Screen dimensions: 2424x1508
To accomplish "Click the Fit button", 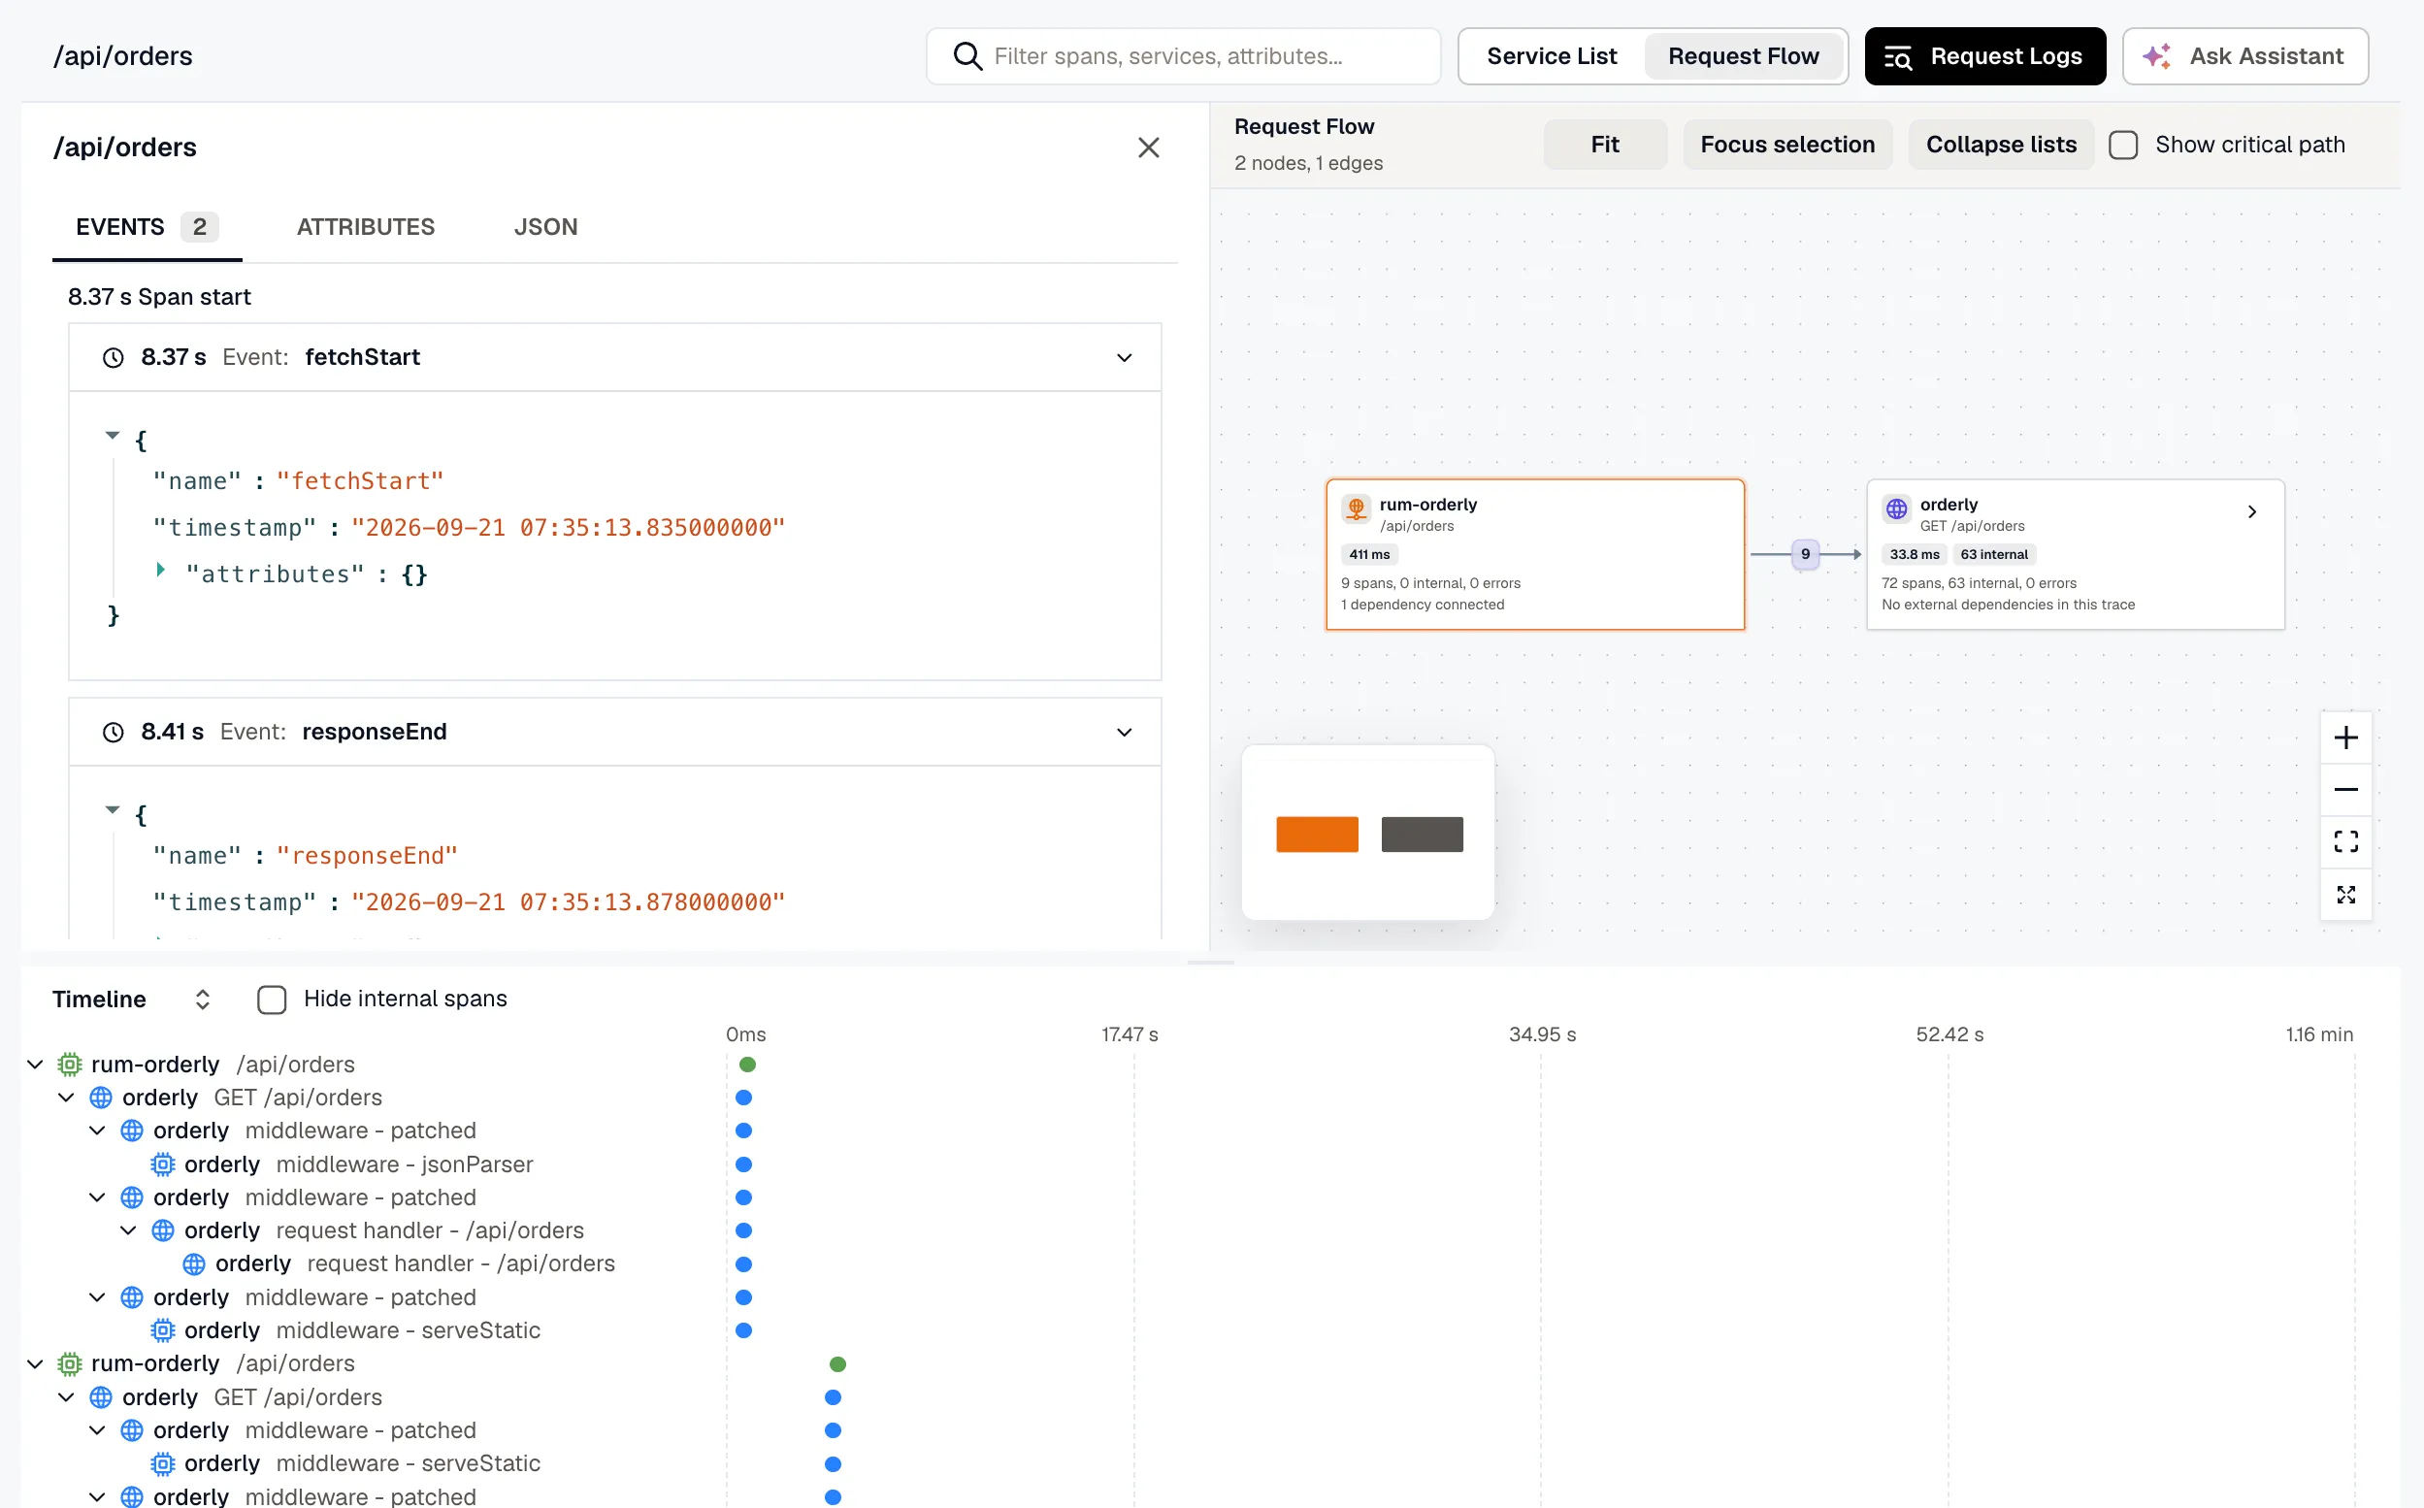I will (1604, 146).
